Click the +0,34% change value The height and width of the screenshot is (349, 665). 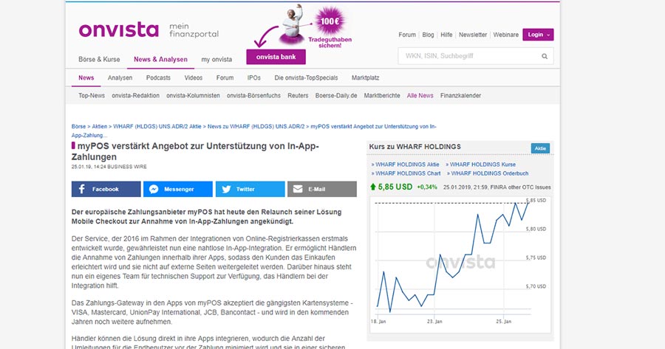[x=427, y=187]
